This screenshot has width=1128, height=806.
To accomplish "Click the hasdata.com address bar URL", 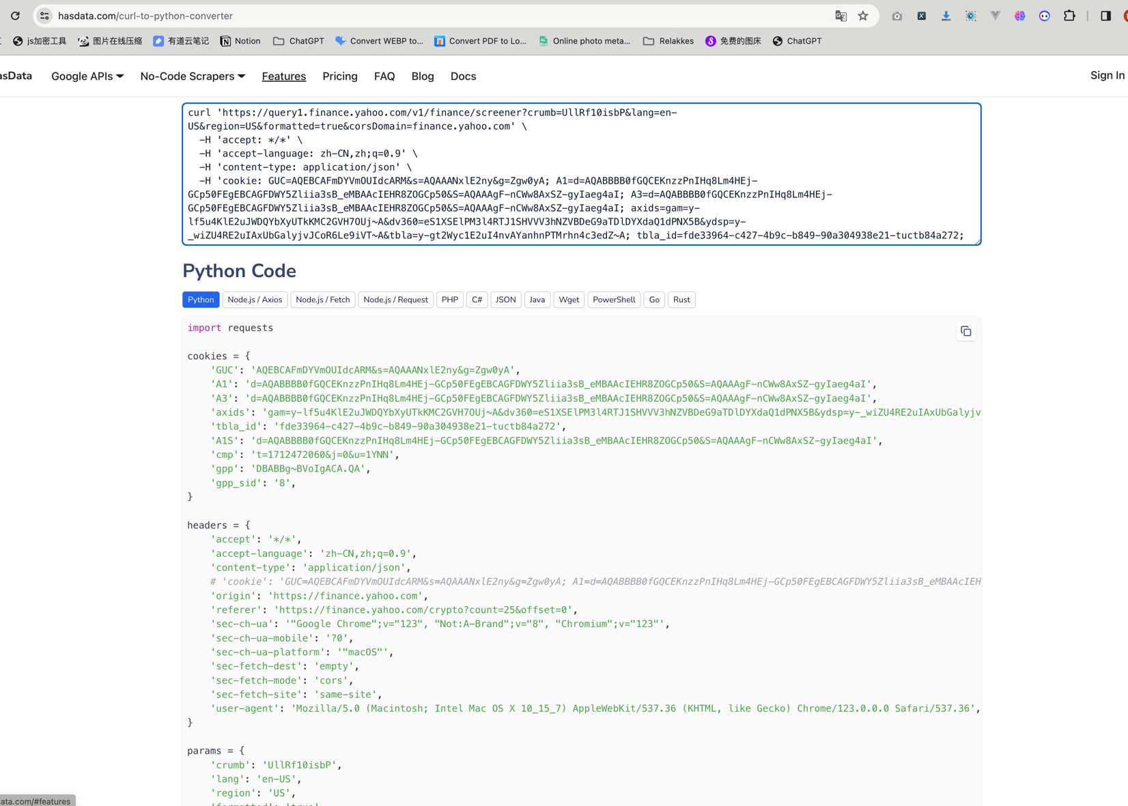I will click(x=145, y=16).
